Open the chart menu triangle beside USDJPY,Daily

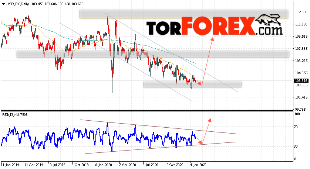pos(4,4)
